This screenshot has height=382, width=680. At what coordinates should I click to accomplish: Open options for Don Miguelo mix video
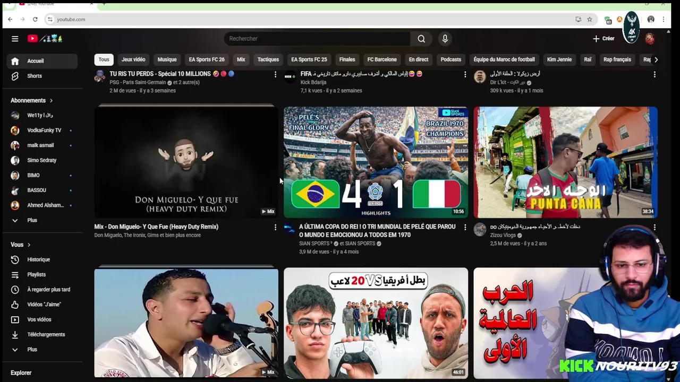pyautogui.click(x=275, y=227)
